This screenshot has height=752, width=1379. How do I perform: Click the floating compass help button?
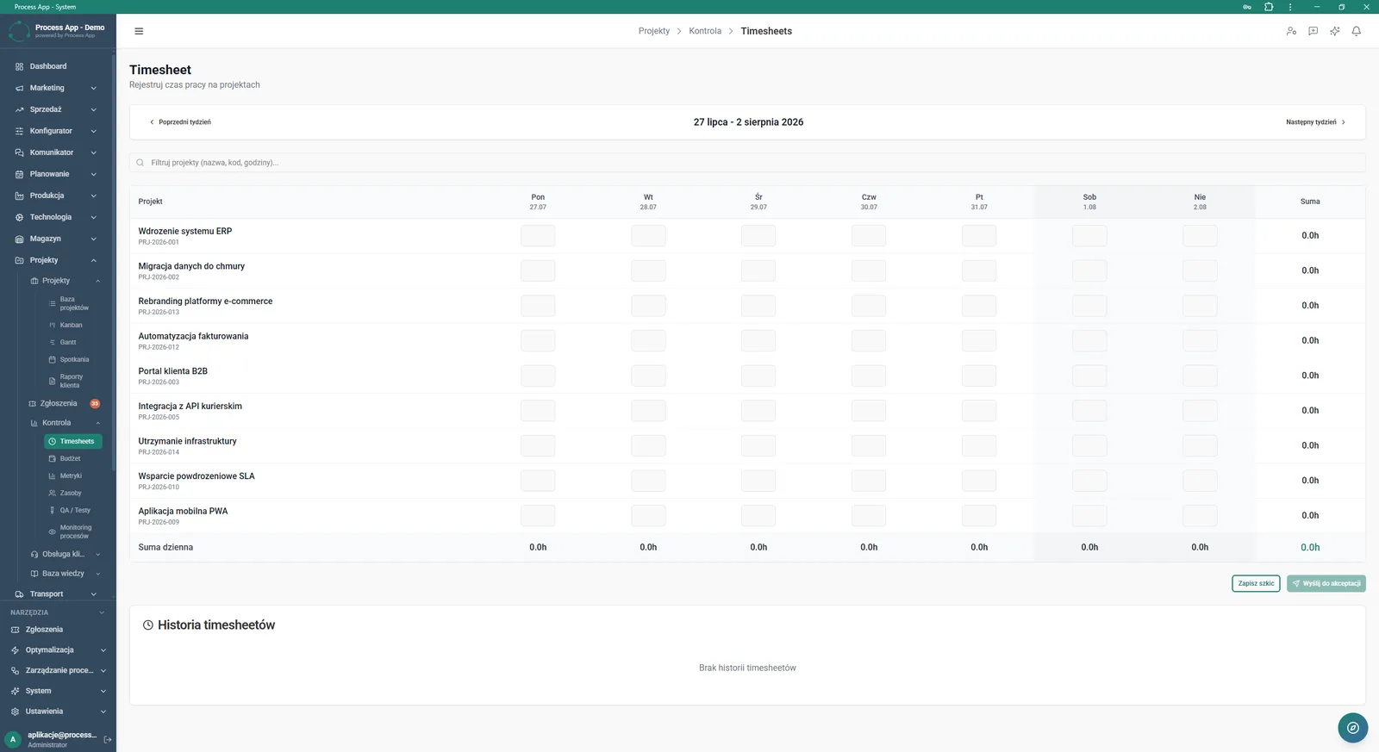pos(1352,728)
